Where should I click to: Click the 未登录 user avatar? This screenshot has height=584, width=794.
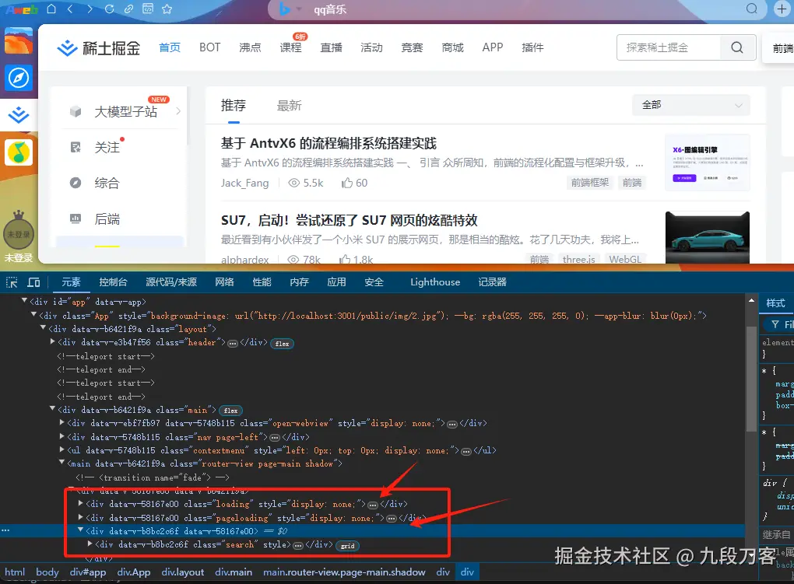tap(19, 233)
